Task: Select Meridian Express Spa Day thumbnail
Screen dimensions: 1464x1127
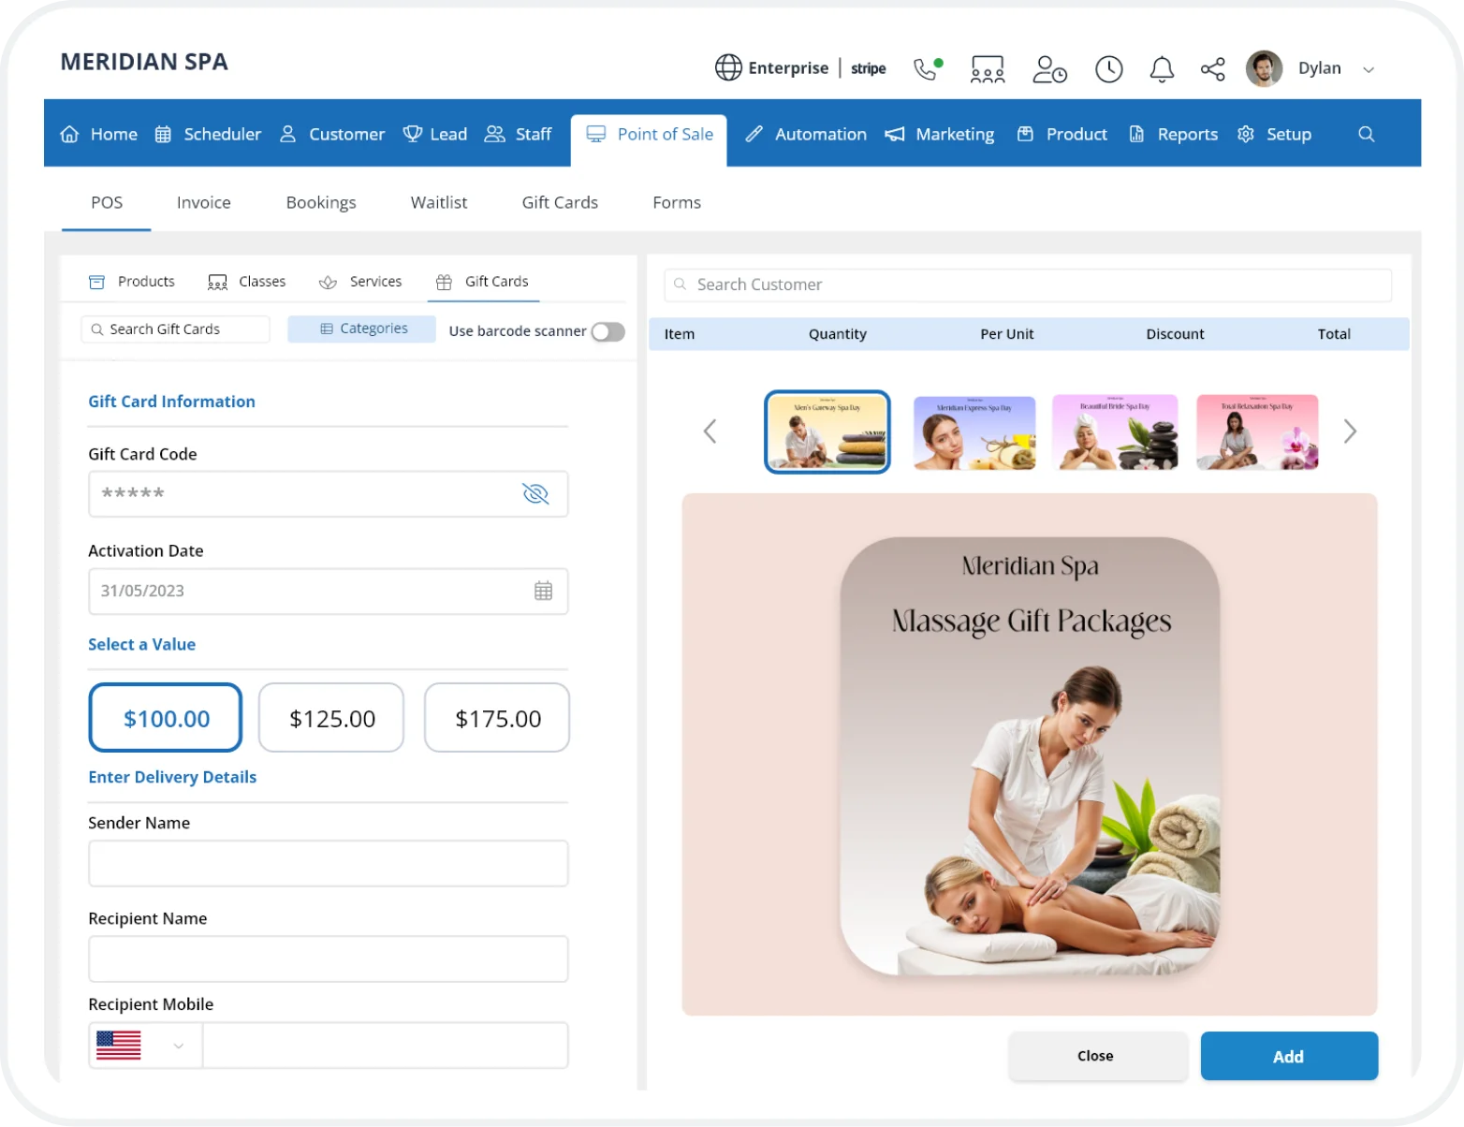Action: (974, 432)
